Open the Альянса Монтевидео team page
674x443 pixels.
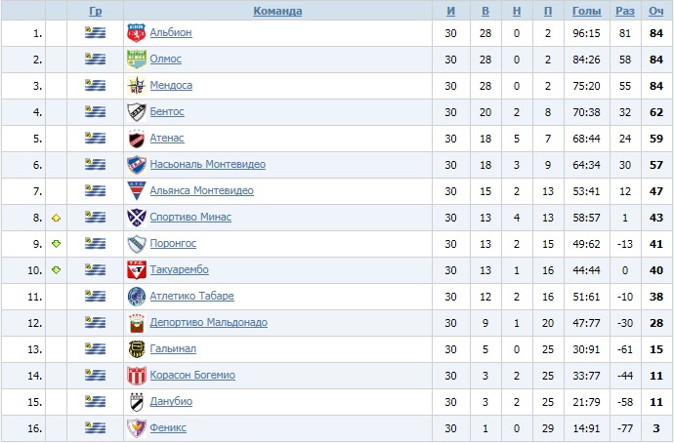coord(201,191)
